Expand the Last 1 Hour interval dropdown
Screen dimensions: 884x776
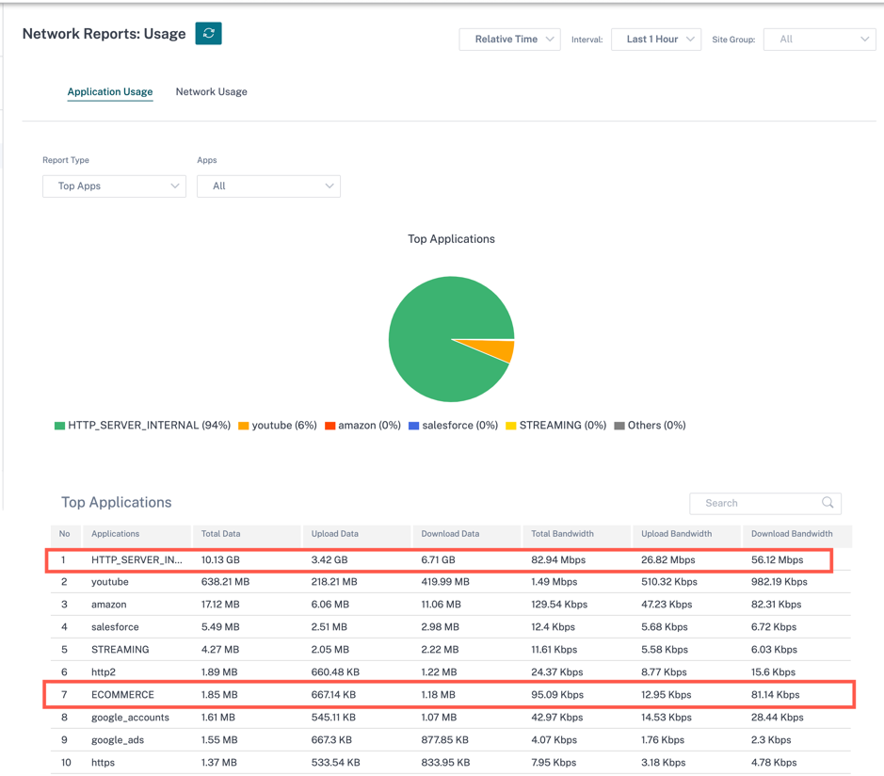656,40
